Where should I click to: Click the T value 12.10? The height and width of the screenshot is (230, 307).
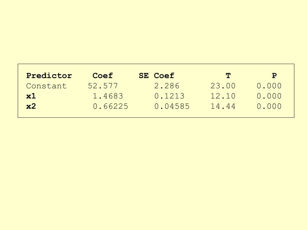point(223,96)
